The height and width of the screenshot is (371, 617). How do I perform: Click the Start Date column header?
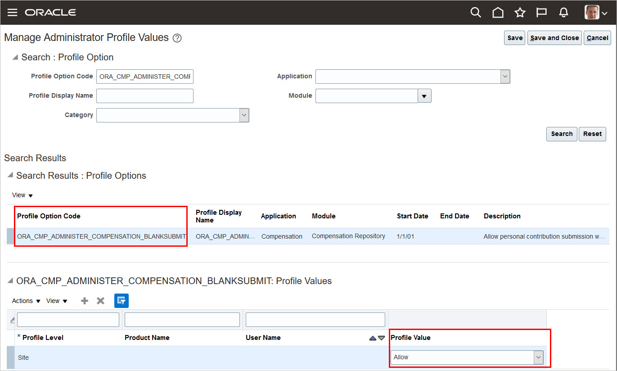pos(413,216)
